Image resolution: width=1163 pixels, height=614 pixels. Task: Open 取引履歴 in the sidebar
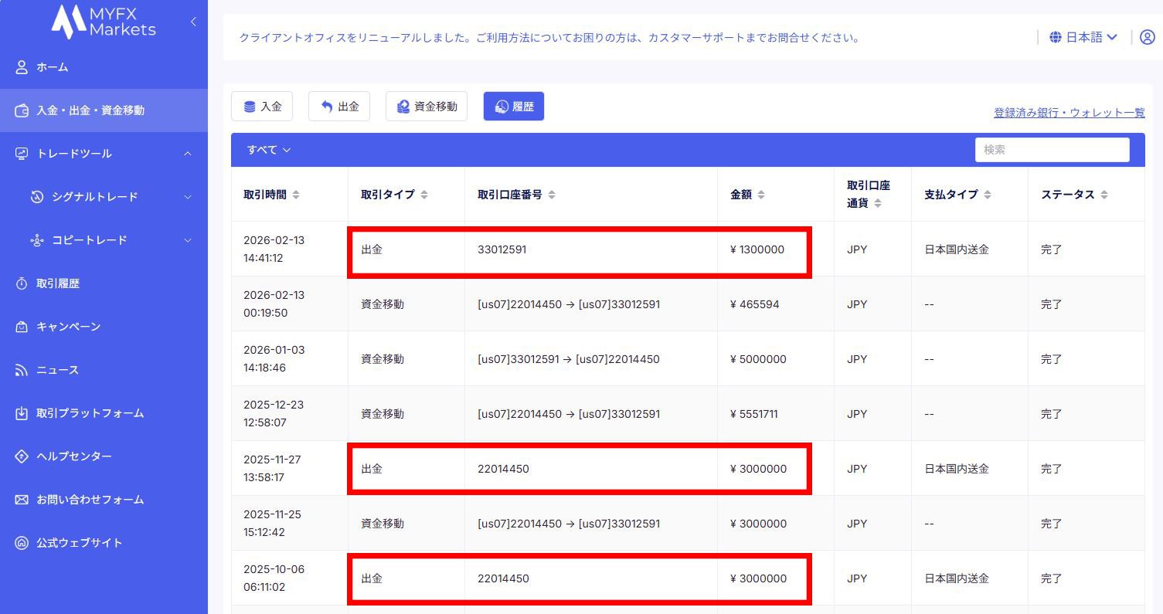coord(58,283)
